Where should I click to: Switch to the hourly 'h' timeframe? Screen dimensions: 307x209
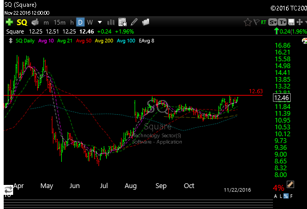[72, 23]
